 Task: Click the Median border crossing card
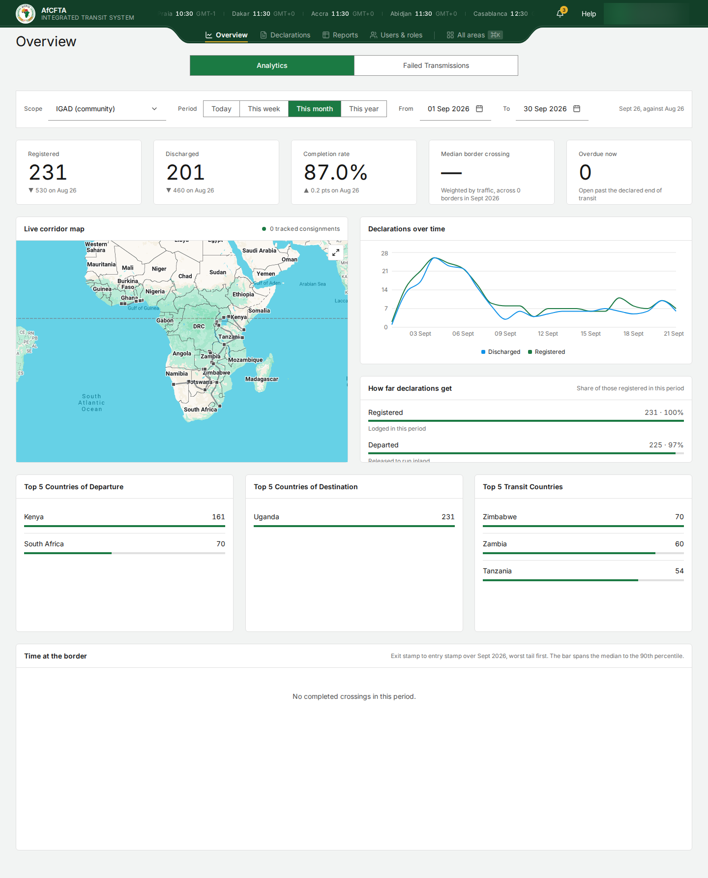coord(492,172)
